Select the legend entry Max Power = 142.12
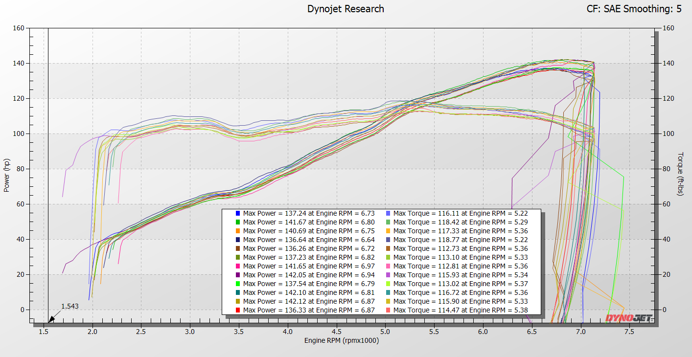The width and height of the screenshot is (692, 357). pyautogui.click(x=309, y=301)
